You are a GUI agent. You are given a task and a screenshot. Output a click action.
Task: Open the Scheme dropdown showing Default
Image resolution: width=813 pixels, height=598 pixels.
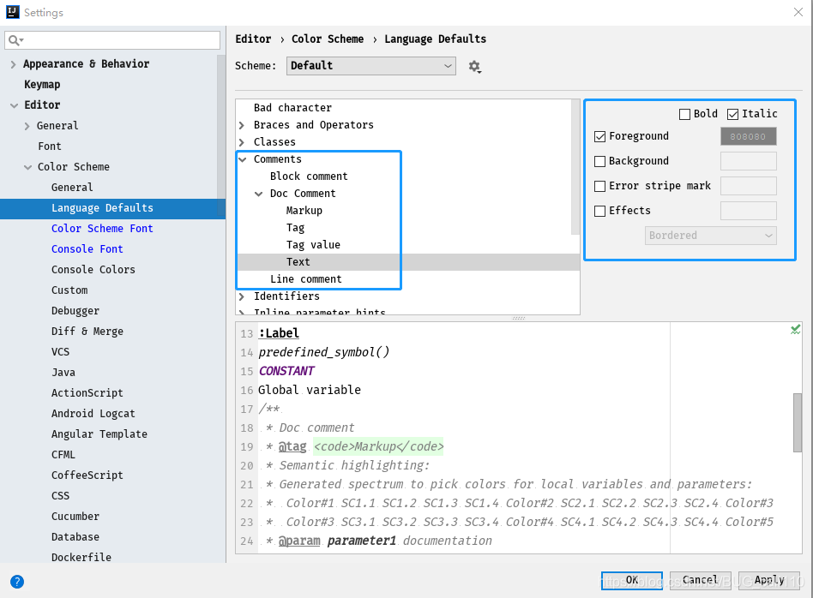pos(370,66)
